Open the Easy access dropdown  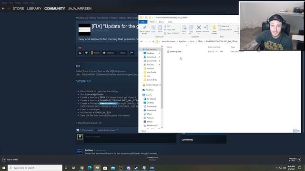point(225,29)
